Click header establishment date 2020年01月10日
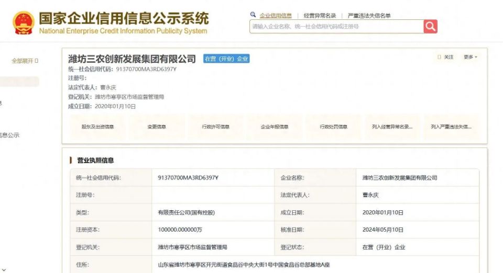This screenshot has width=503, height=273. click(115, 106)
